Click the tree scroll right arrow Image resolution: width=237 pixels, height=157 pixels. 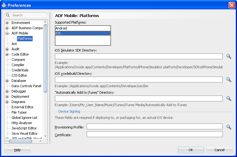41,141
